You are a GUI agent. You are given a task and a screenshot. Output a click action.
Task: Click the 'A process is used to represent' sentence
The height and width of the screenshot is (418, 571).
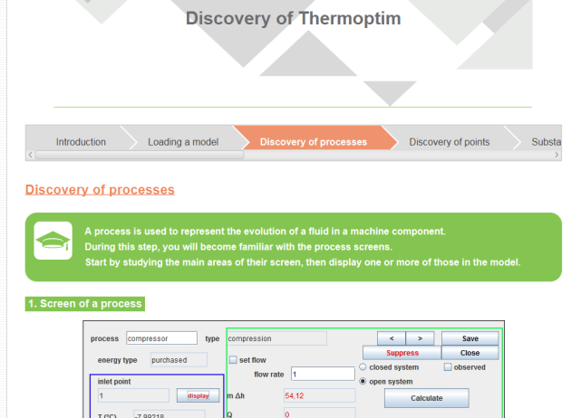pyautogui.click(x=265, y=232)
